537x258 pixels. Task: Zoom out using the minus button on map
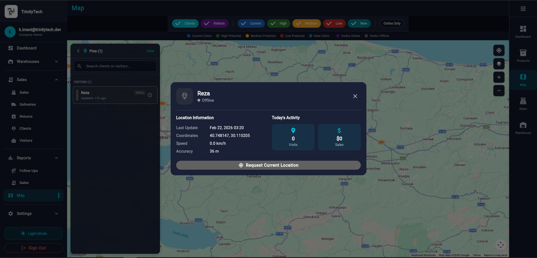coord(499,91)
